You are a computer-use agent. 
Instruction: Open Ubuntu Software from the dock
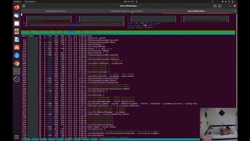16,47
